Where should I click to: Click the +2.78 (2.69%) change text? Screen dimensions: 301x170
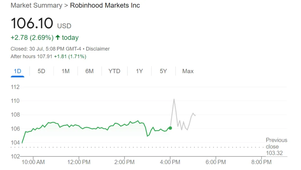tap(32, 38)
